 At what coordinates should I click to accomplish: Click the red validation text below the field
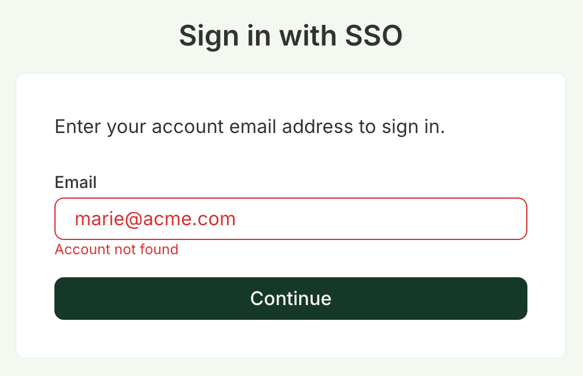coord(116,249)
